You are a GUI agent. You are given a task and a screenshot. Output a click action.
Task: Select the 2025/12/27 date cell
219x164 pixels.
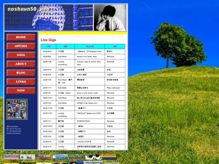click(x=49, y=98)
